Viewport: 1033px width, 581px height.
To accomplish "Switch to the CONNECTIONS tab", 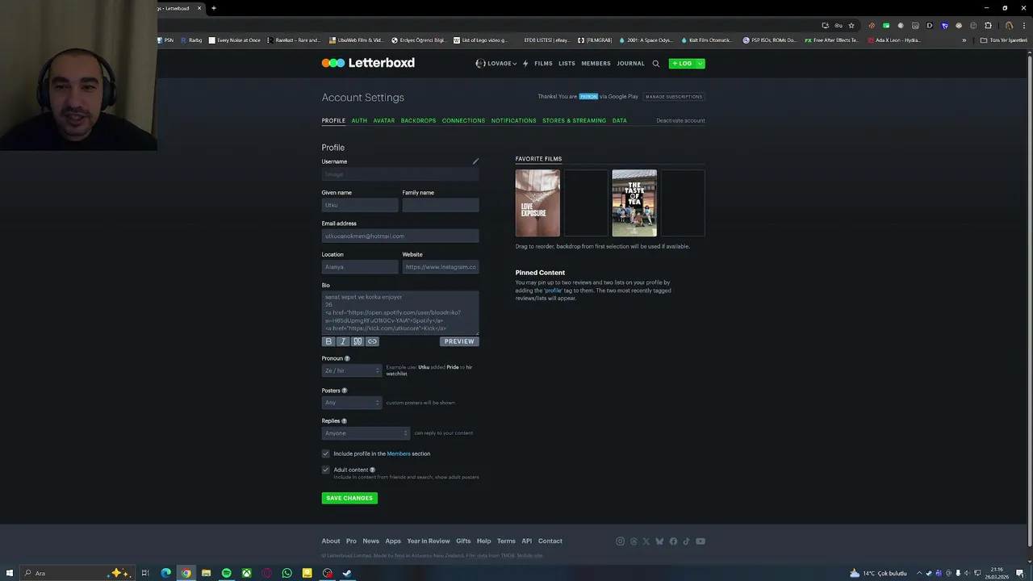I will [x=463, y=120].
